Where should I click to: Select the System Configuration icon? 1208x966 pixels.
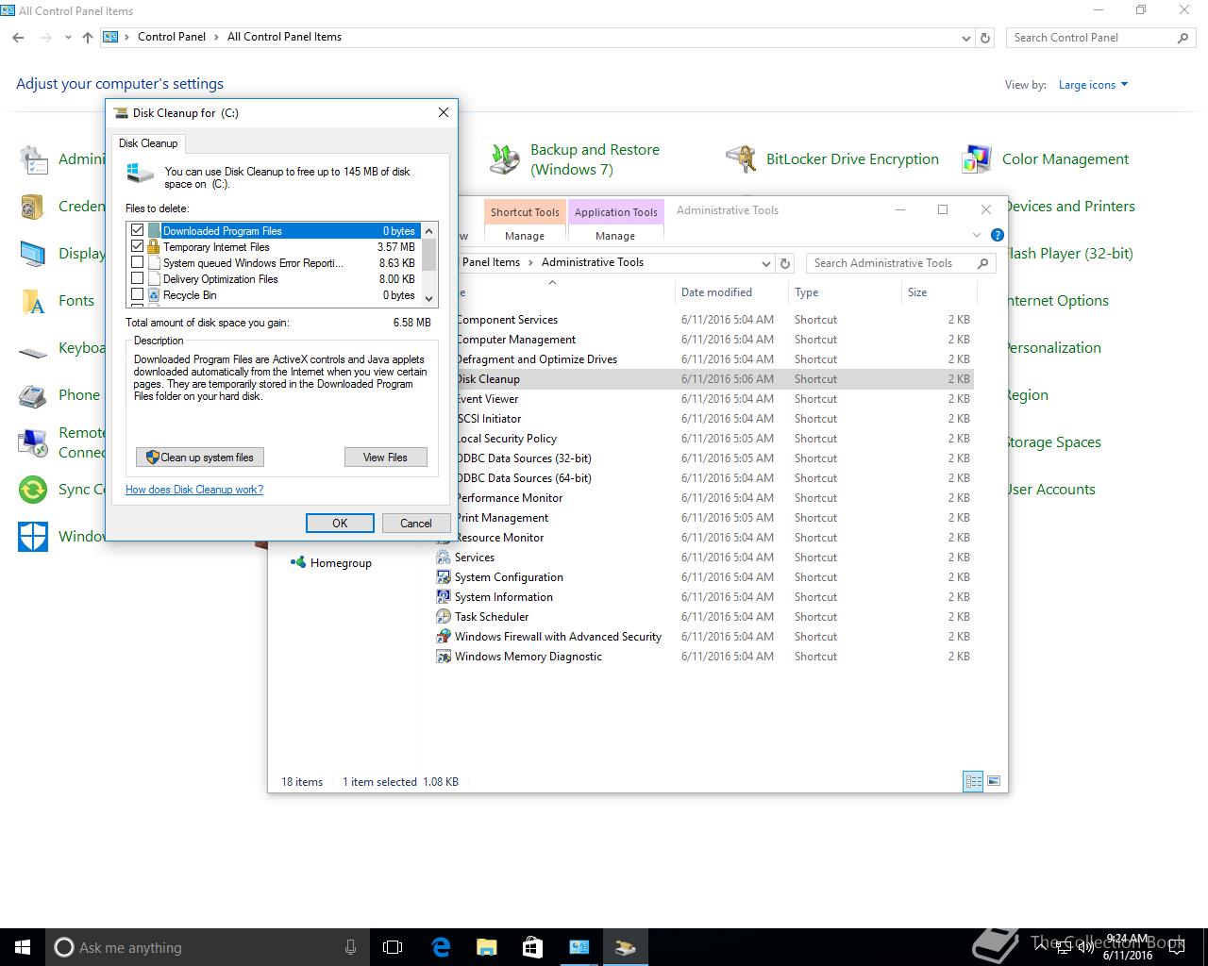point(444,577)
